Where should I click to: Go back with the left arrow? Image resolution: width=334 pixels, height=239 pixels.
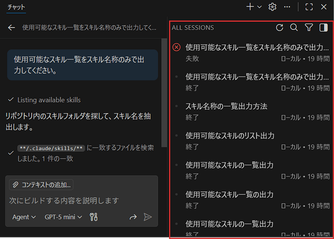[11, 28]
